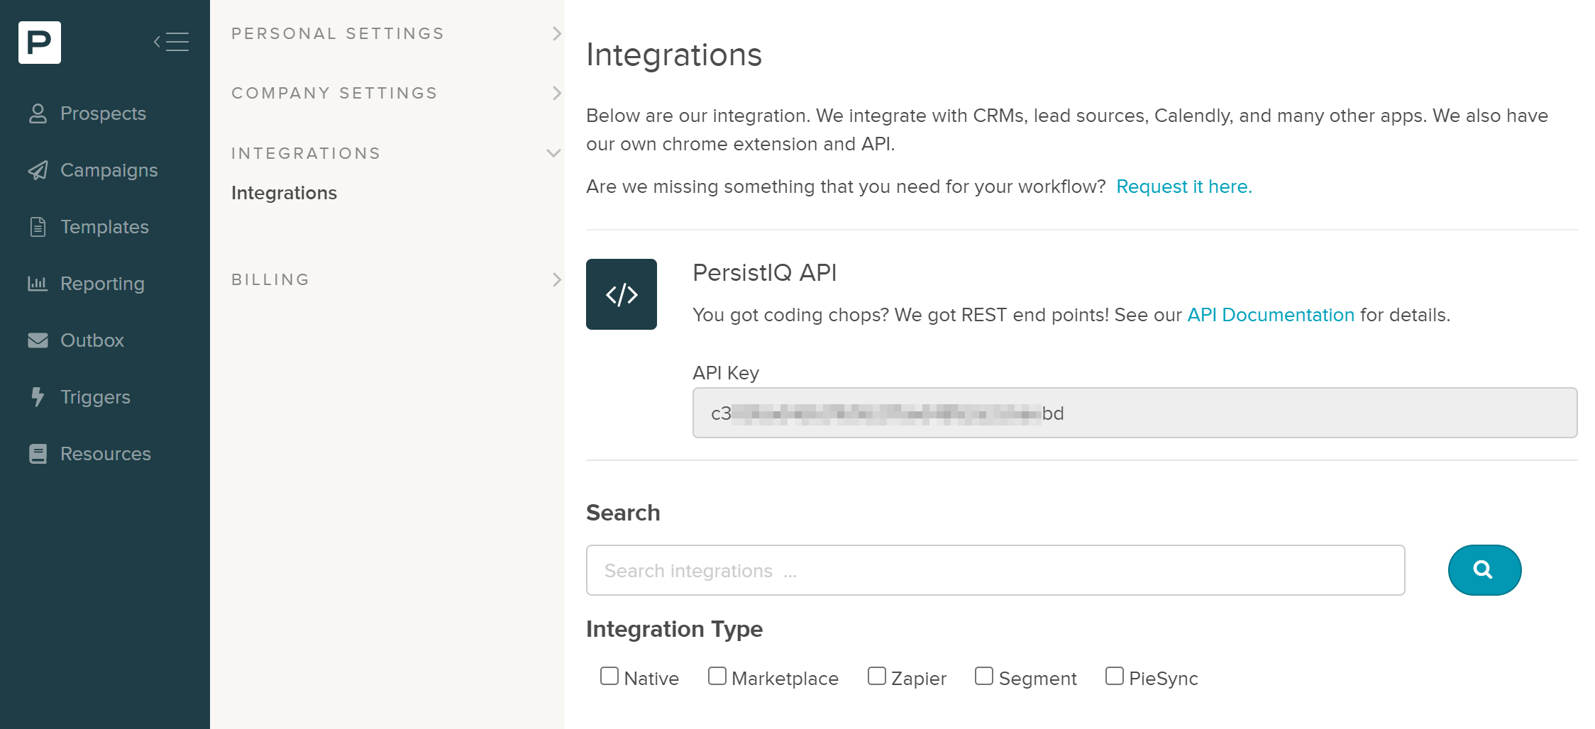Screen dimensions: 1595x729
Task: Open the Templates page
Action: pyautogui.click(x=104, y=227)
